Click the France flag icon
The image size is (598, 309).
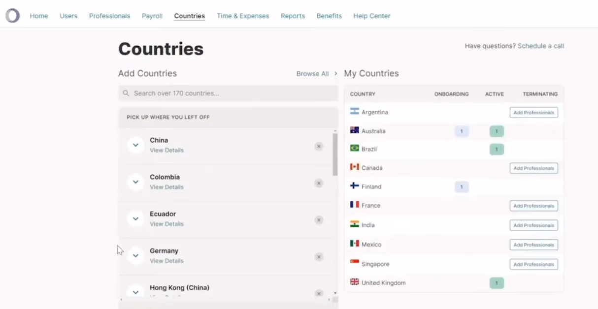click(x=354, y=205)
